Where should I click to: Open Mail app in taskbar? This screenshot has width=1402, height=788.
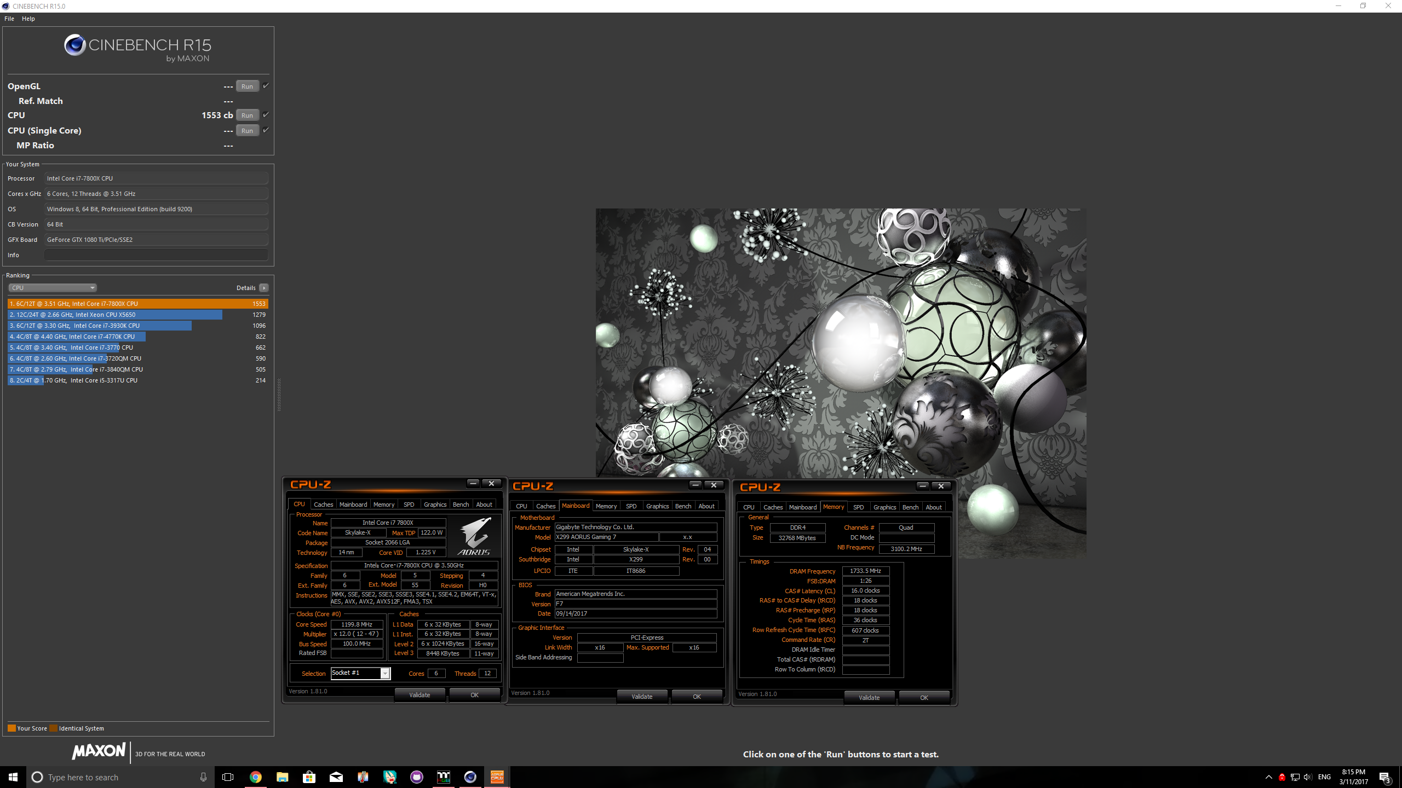pyautogui.click(x=336, y=777)
